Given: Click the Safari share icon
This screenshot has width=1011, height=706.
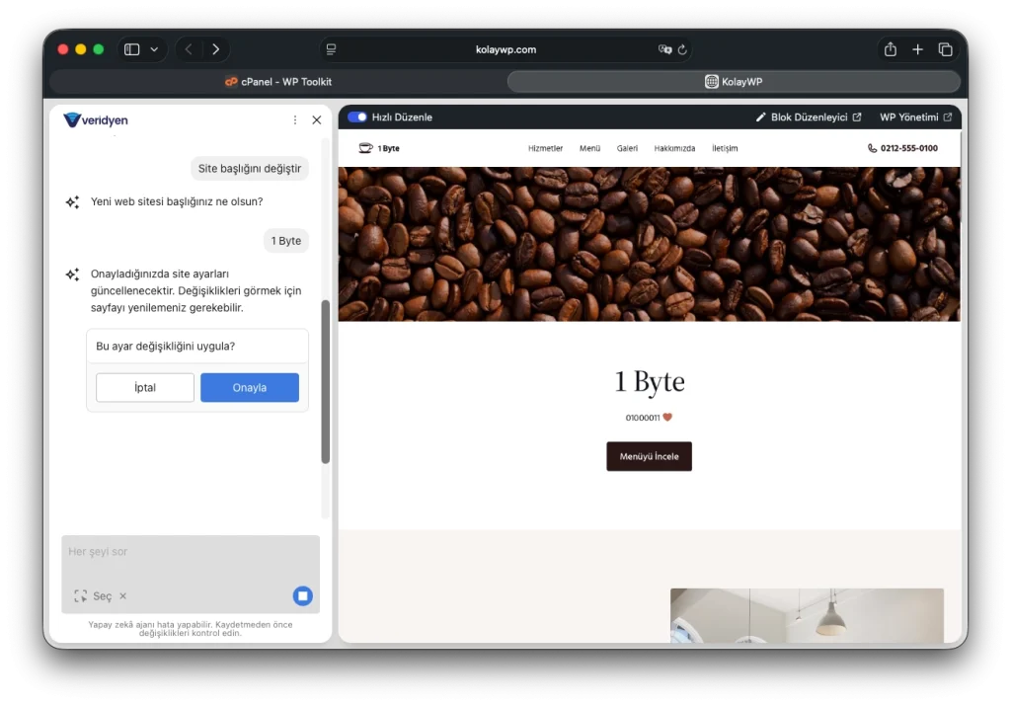Looking at the screenshot, I should pyautogui.click(x=891, y=49).
